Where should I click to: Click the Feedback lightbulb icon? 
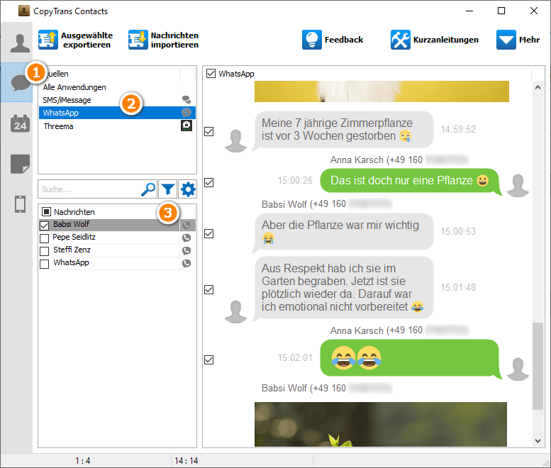tap(312, 40)
